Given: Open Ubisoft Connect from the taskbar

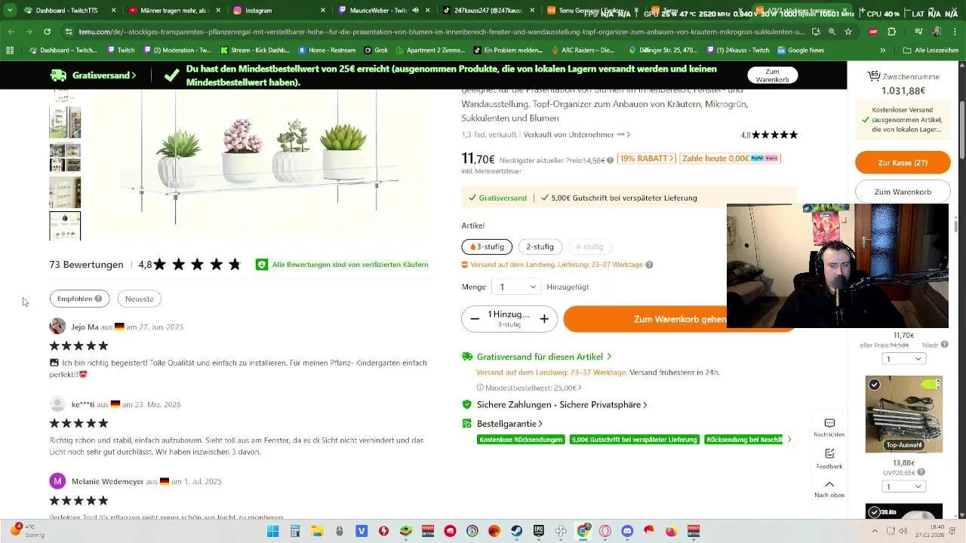Looking at the screenshot, I should click(x=472, y=531).
